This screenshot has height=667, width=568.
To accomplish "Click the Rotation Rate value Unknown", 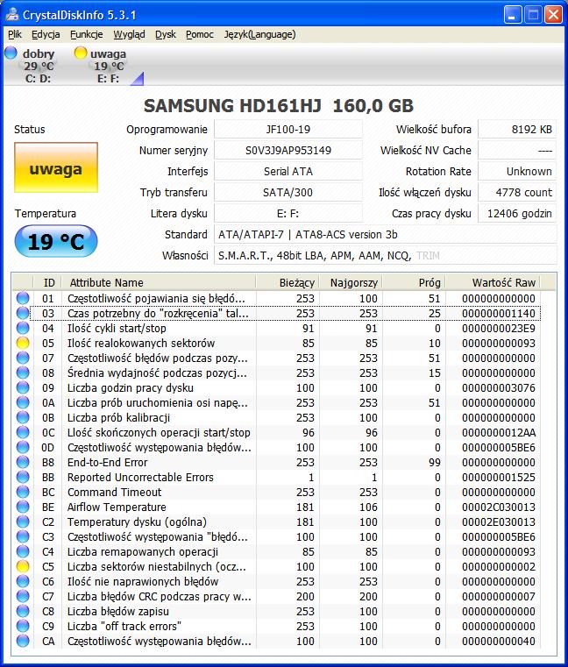I will point(517,171).
